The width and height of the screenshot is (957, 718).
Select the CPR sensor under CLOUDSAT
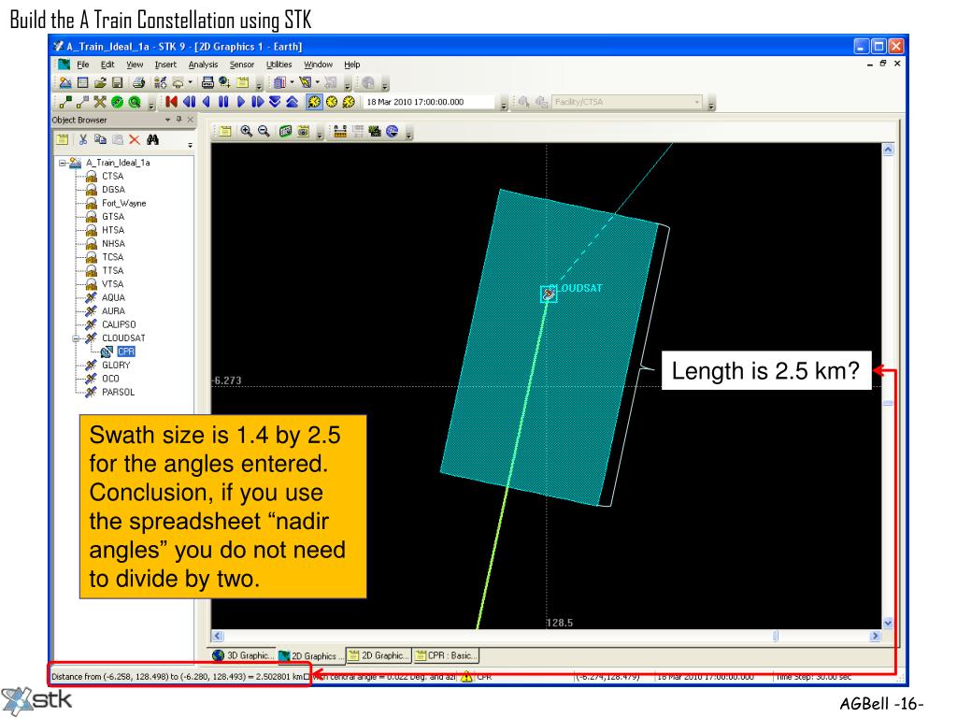[126, 352]
